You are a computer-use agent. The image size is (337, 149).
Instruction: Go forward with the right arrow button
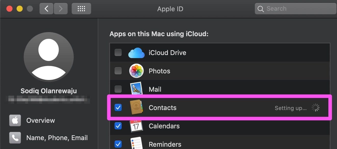(60, 9)
